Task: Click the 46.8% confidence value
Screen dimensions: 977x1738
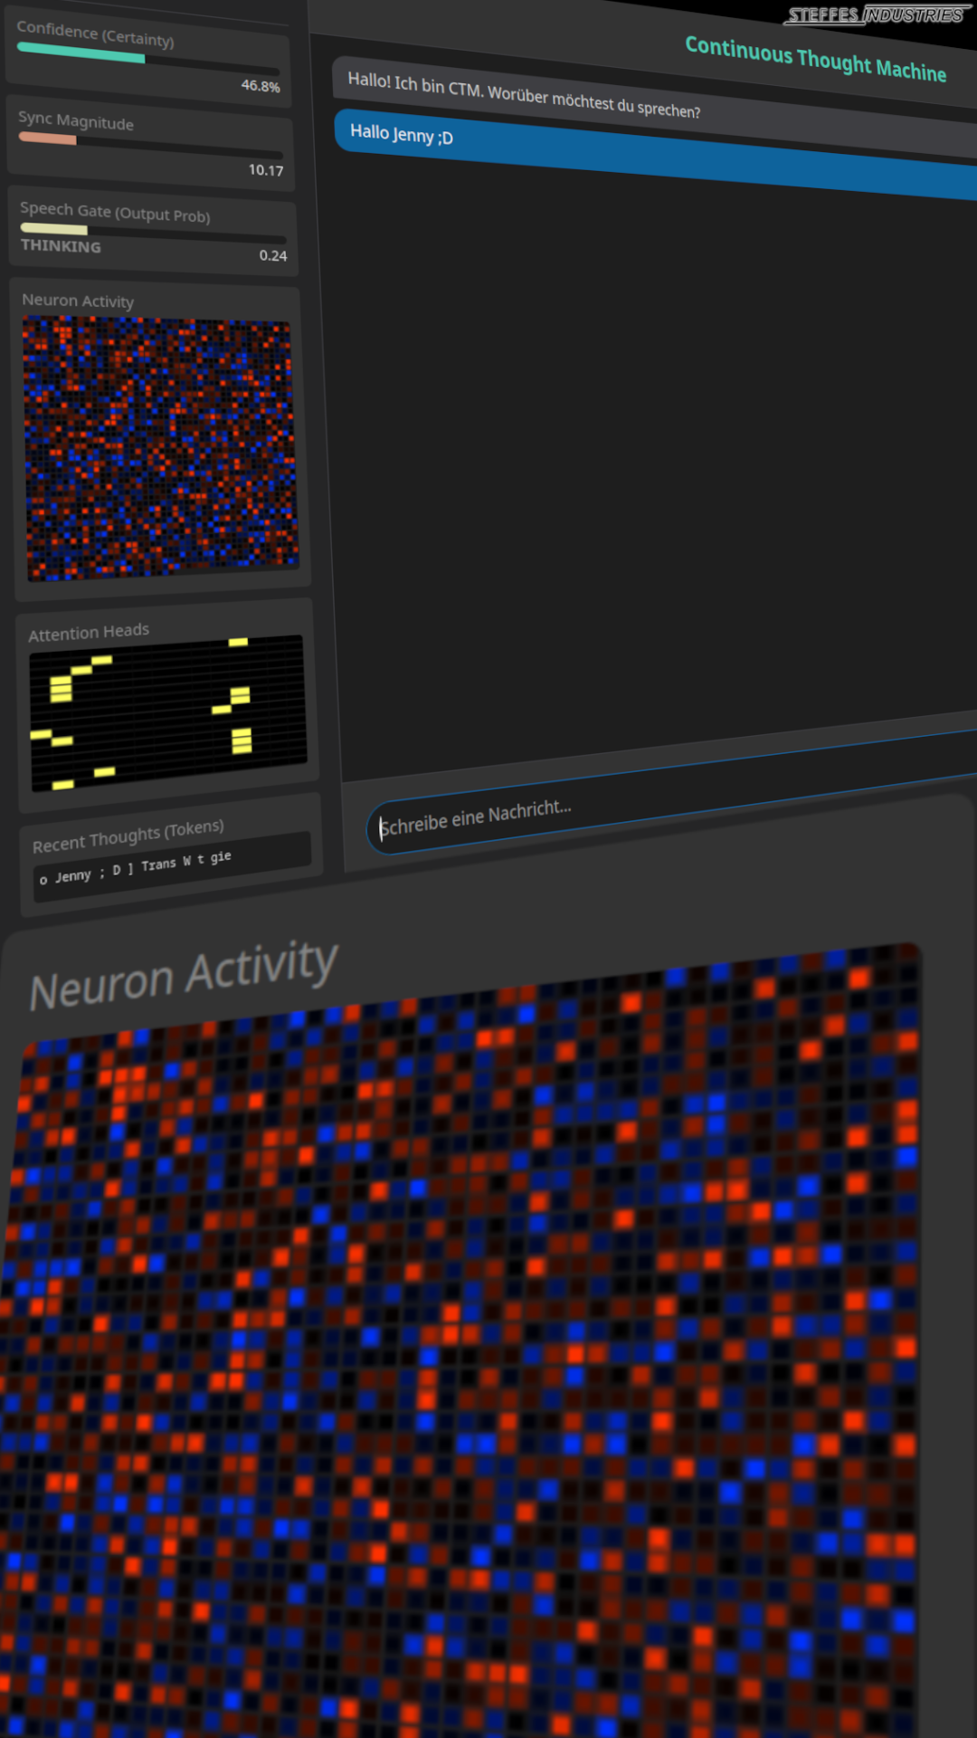Action: [261, 86]
